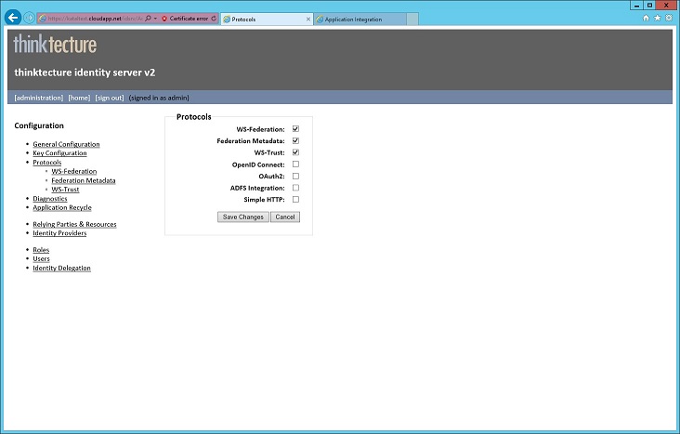
Task: Uncheck the WS-Trust checkbox
Action: (295, 152)
